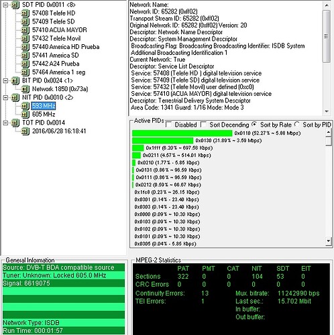
Task: Select the NIT PID 0x0010 <2> node
Action: (48, 97)
